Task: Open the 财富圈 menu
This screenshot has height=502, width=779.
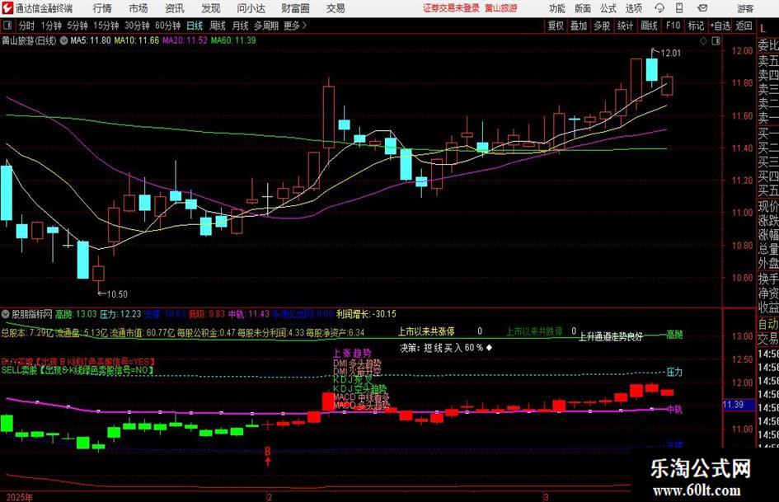Action: click(x=295, y=8)
